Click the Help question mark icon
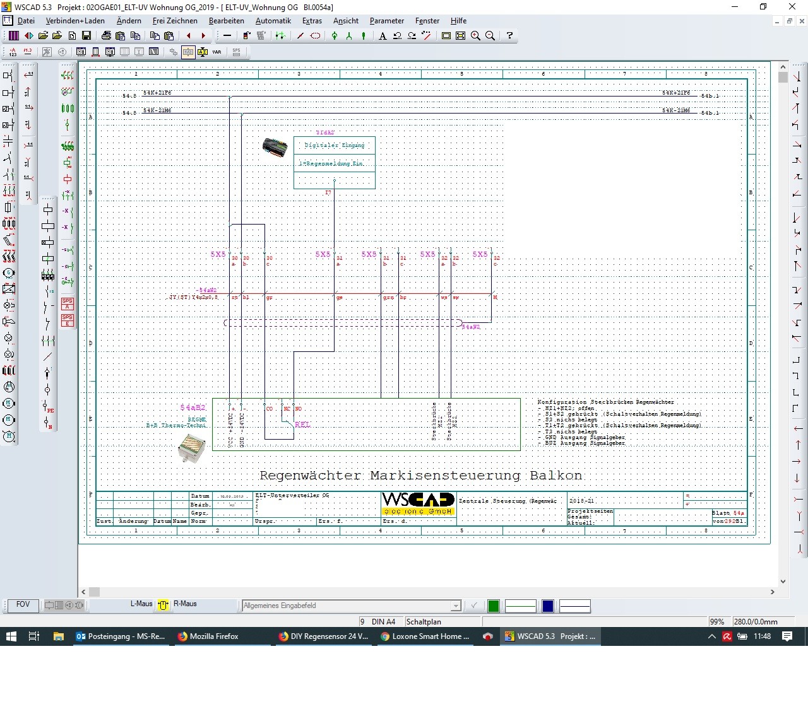808x726 pixels. click(x=509, y=36)
